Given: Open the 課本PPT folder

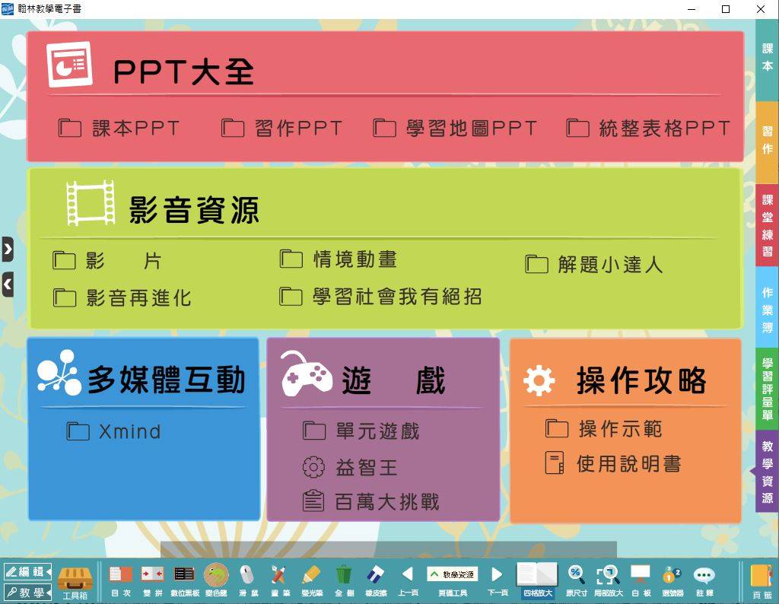Looking at the screenshot, I should pos(119,128).
